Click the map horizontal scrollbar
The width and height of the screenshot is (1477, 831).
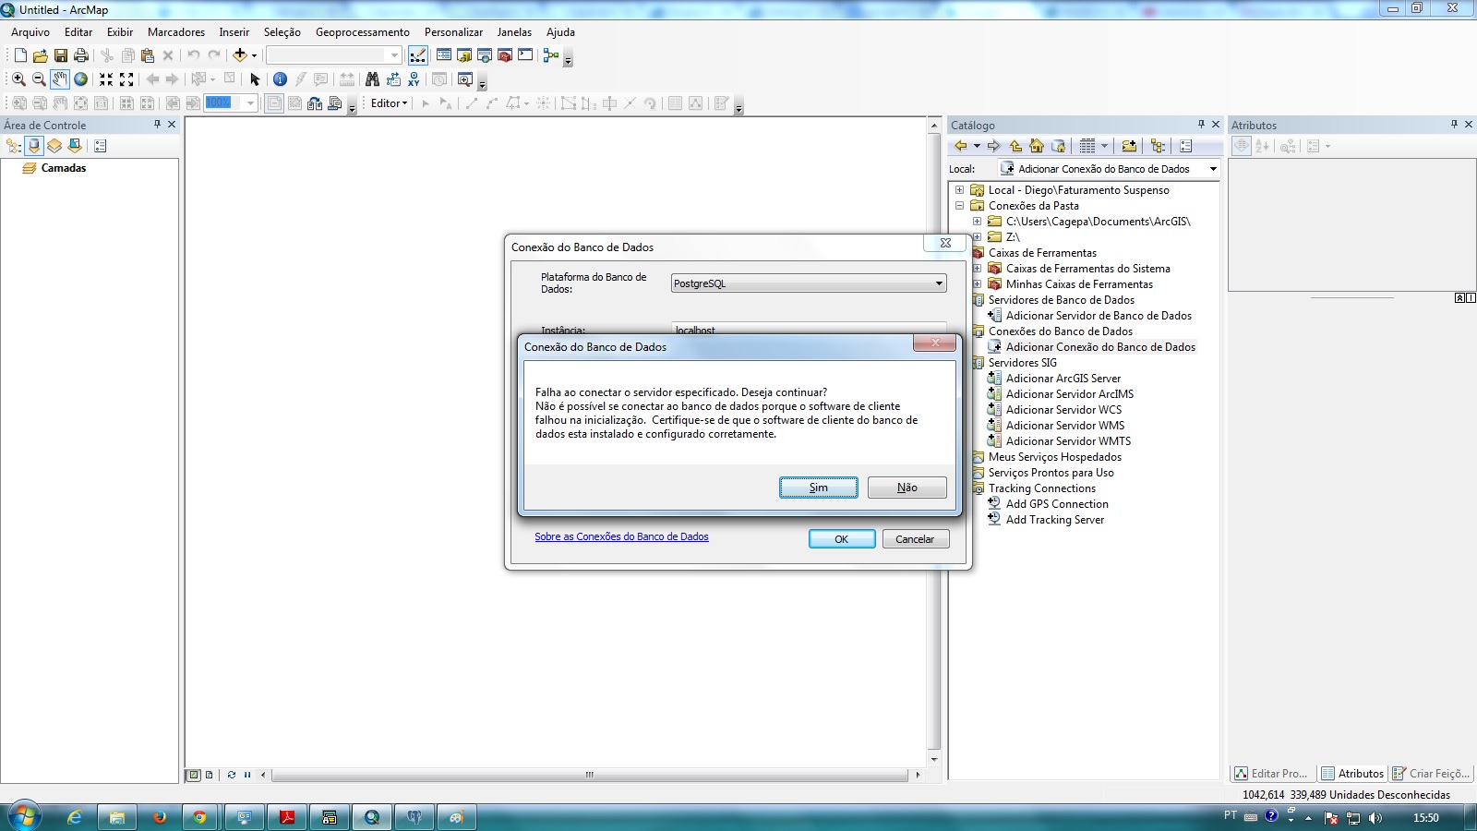click(x=590, y=775)
